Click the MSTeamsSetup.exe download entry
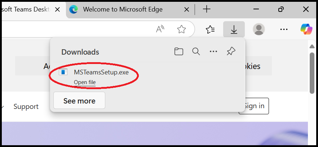 (101, 72)
